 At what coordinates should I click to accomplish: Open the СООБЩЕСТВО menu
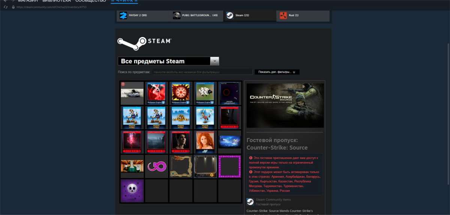[x=90, y=1]
